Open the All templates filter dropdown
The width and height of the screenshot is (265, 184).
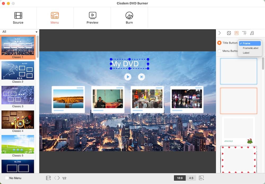(x=17, y=32)
